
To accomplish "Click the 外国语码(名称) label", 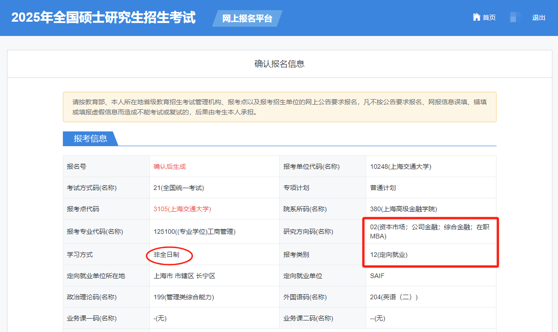I will (x=305, y=297).
